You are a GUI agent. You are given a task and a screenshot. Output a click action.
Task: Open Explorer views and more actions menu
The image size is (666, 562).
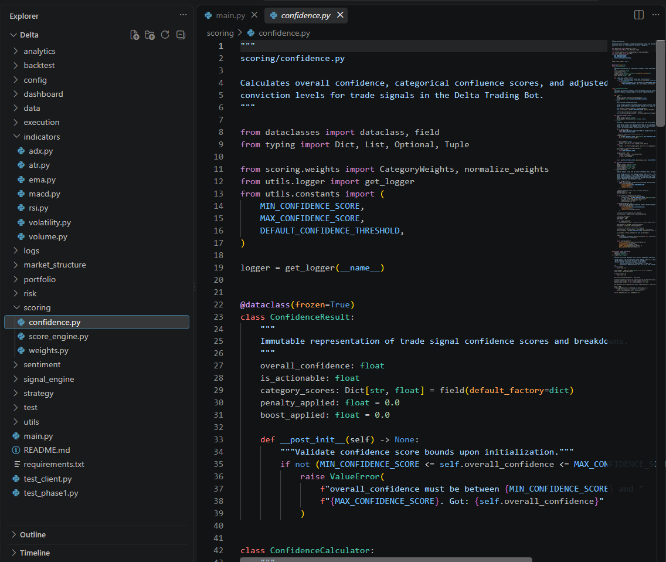click(x=183, y=15)
